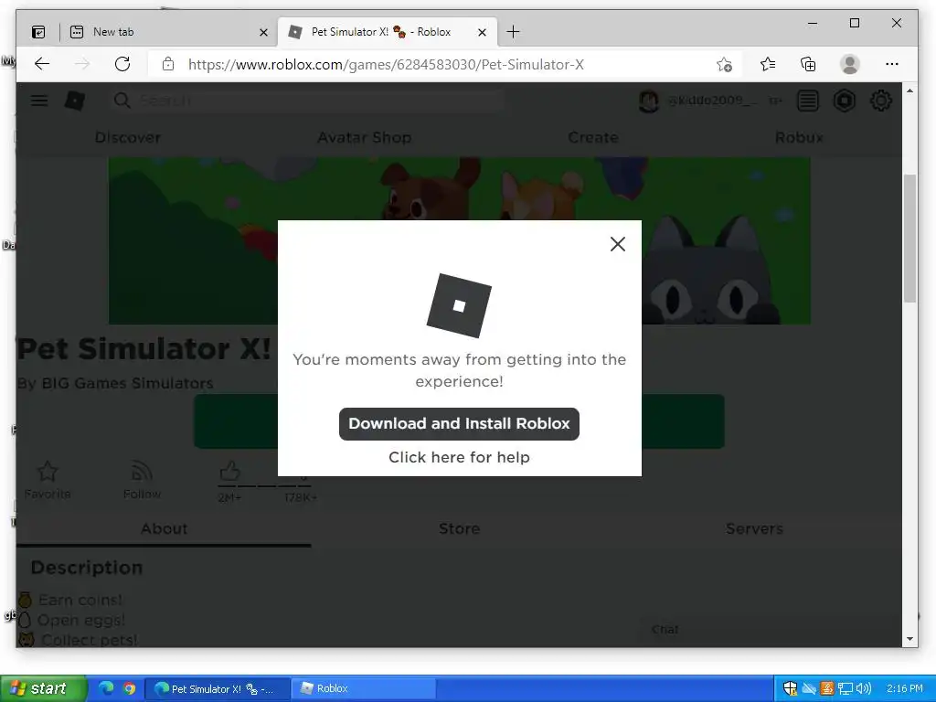Screen dimensions: 936x702
Task: Open the Create page
Action: [592, 137]
